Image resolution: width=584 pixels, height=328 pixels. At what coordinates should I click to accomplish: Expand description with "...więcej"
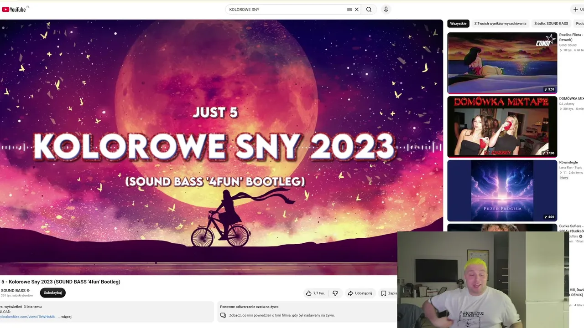coord(65,317)
